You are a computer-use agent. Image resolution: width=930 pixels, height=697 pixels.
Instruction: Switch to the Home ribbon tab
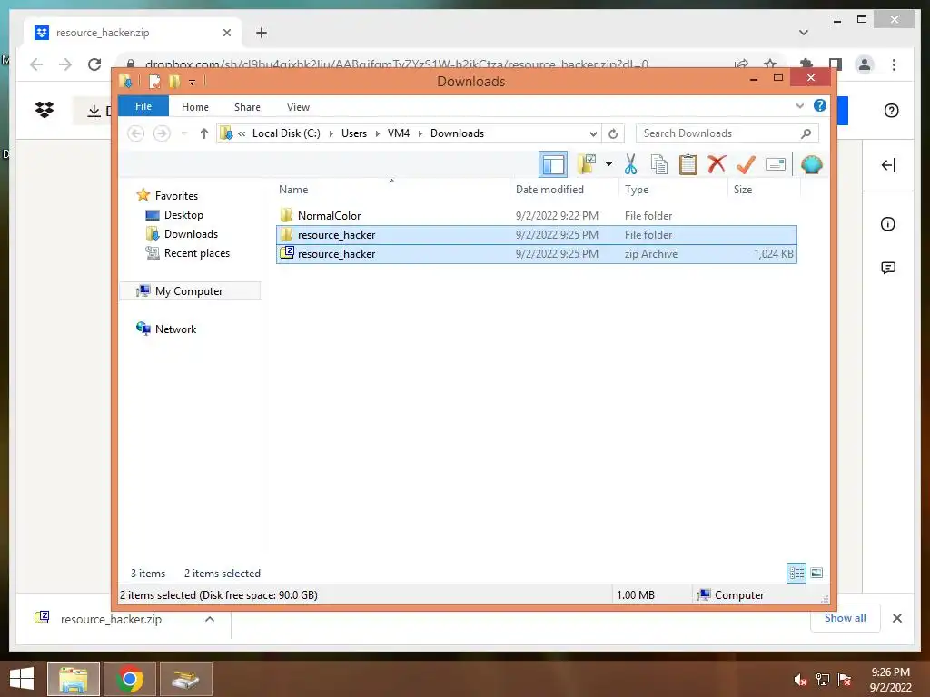point(195,107)
